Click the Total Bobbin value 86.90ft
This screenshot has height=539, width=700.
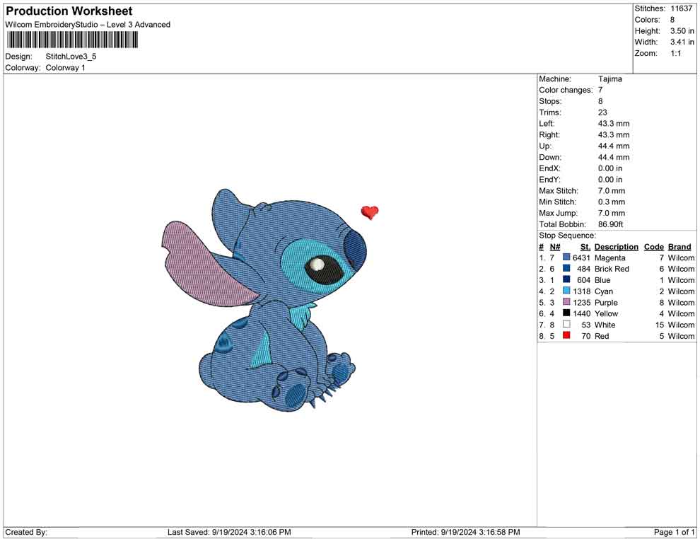611,224
